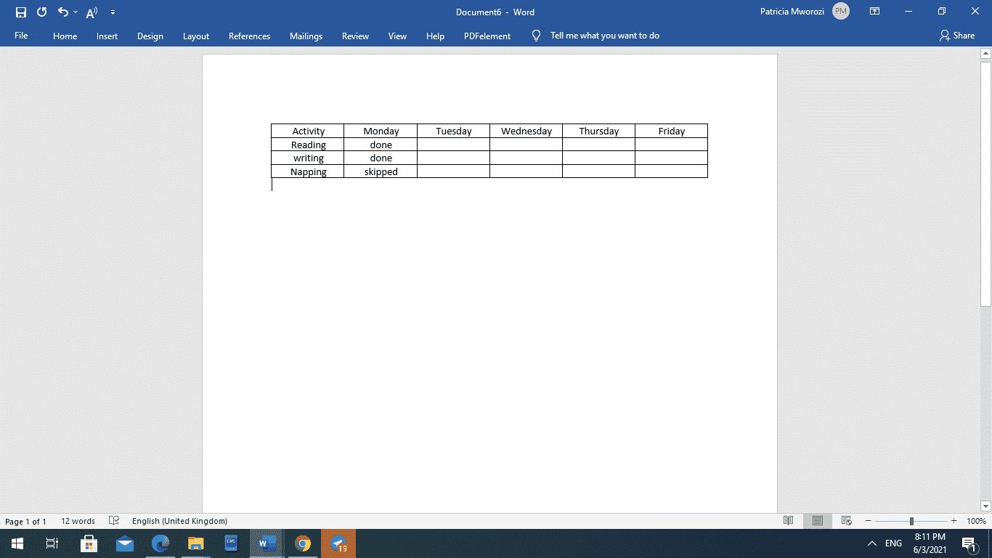The width and height of the screenshot is (992, 558).
Task: Customize Quick Access Toolbar dropdown
Action: tap(113, 12)
